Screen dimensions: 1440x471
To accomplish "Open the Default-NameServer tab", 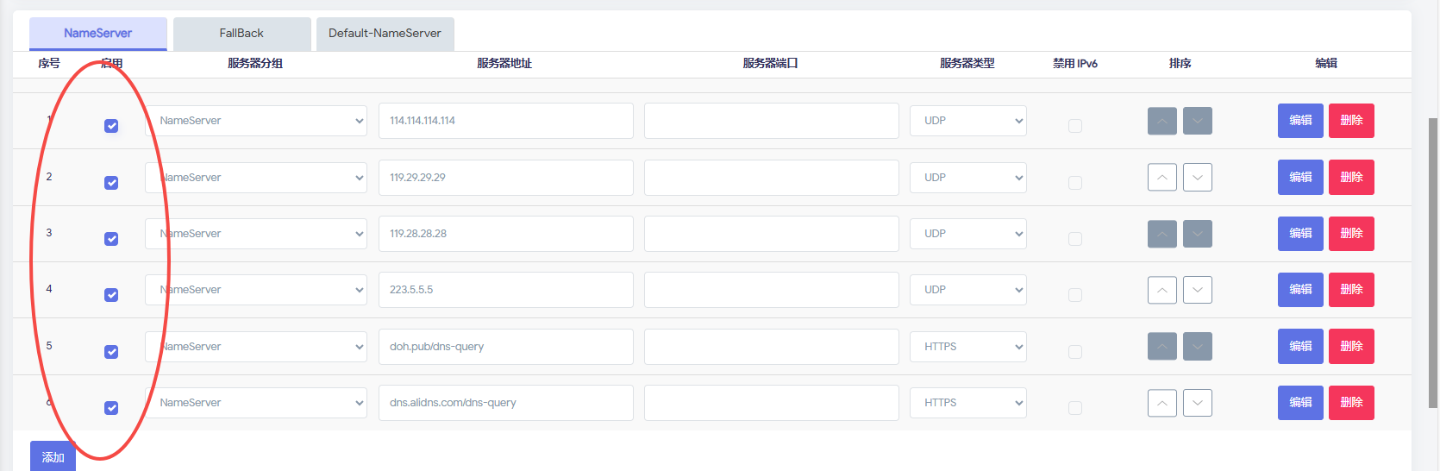I will [385, 34].
